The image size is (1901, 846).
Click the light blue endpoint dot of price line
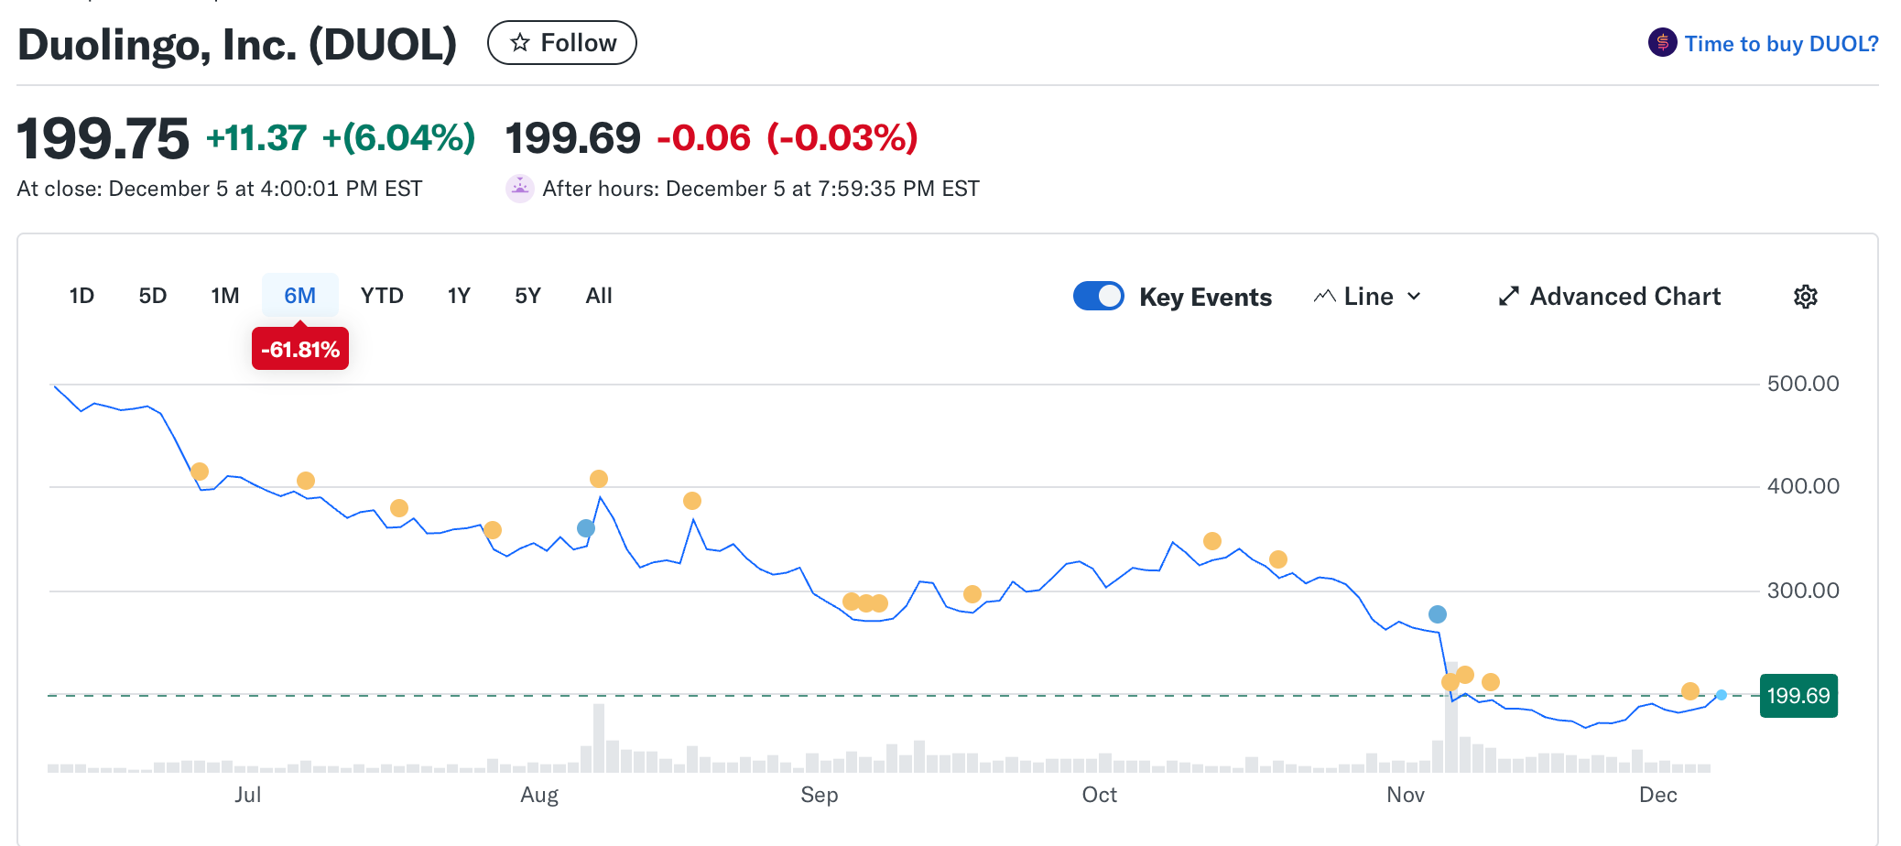1722,695
